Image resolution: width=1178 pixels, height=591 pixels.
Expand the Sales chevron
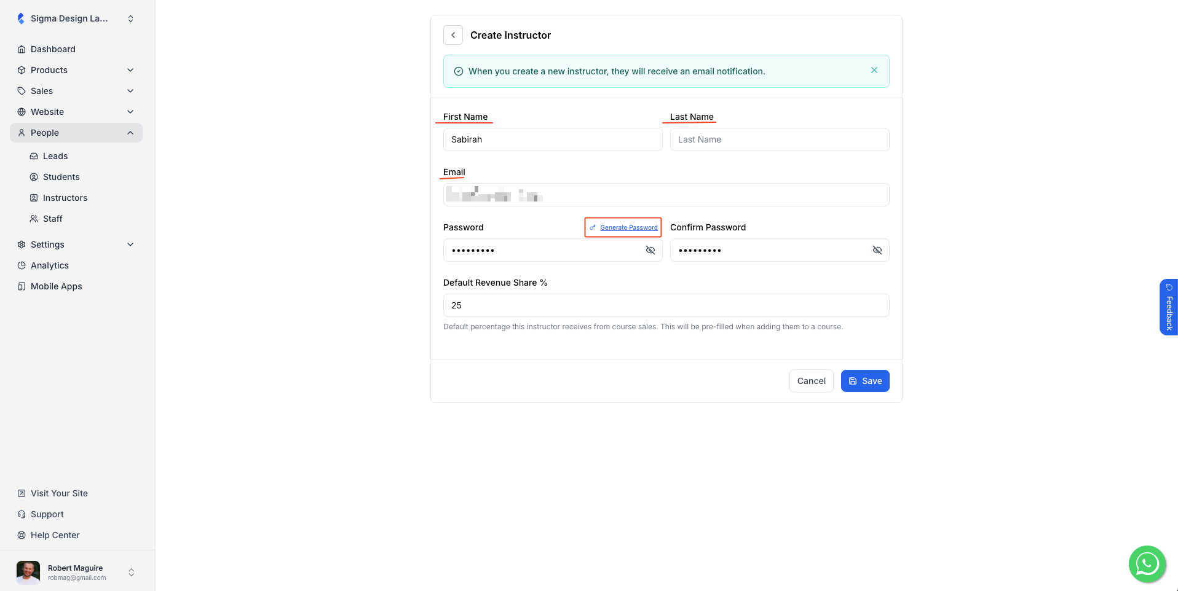(x=130, y=91)
